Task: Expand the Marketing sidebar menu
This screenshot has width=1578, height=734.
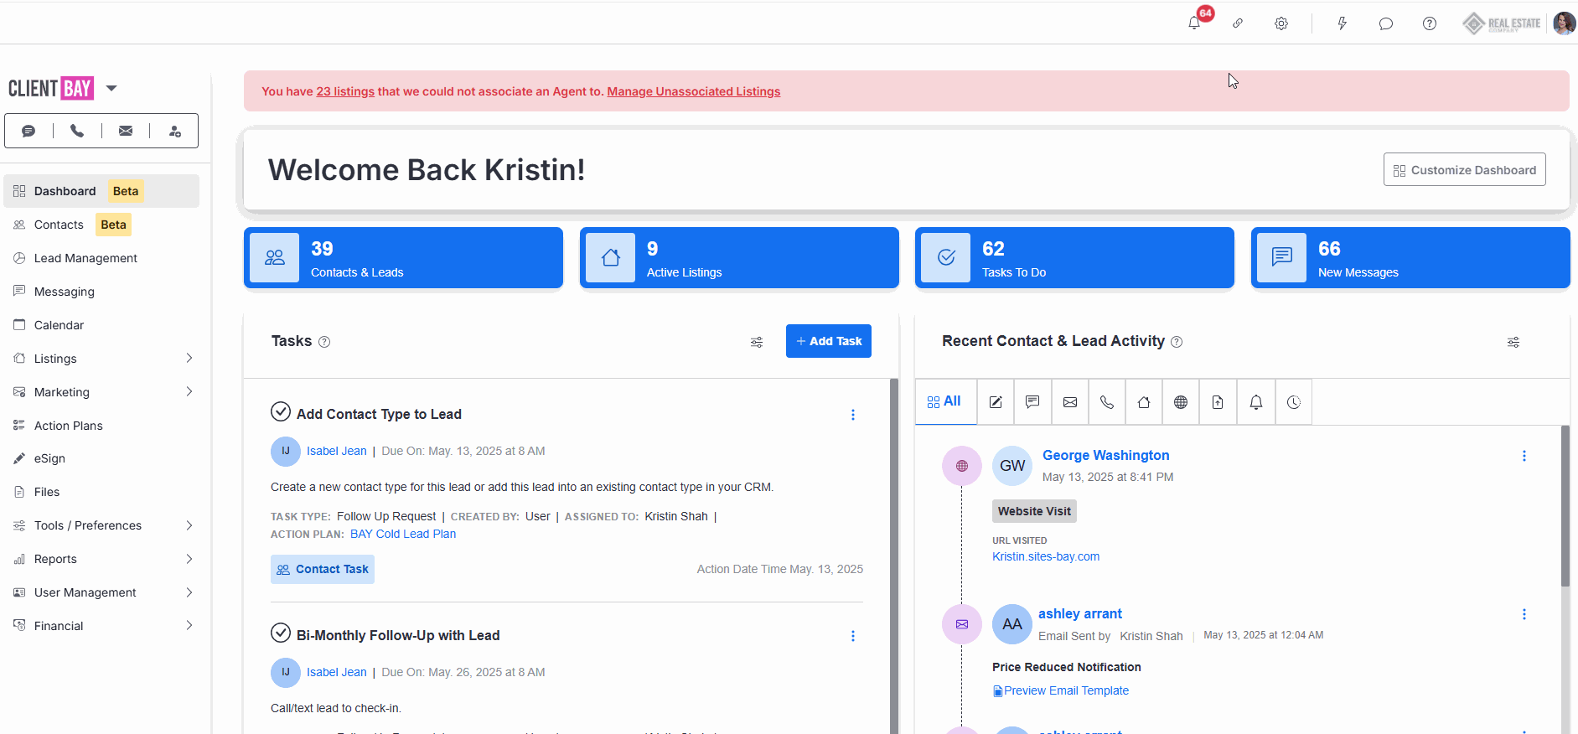Action: coord(189,392)
